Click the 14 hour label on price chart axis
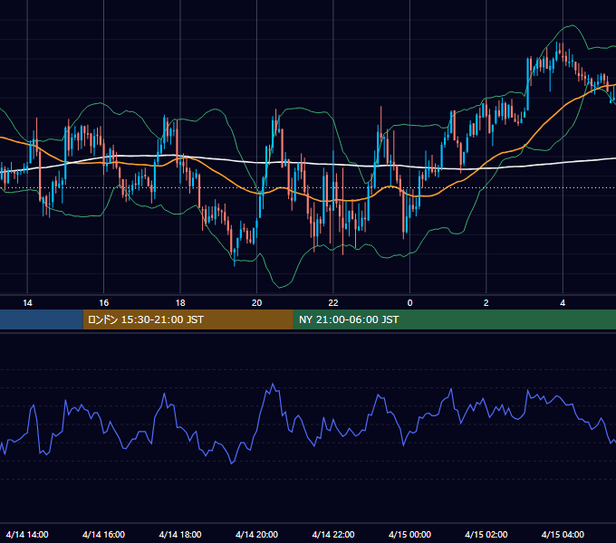The image size is (616, 543). coord(27,303)
